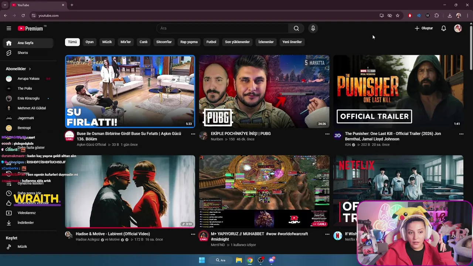Reload the page with browser refresh
The width and height of the screenshot is (473, 266).
point(23,16)
